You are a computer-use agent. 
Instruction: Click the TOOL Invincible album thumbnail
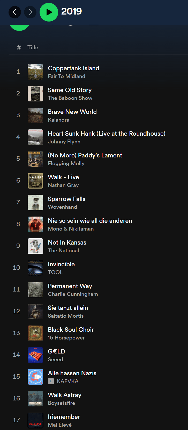point(35,268)
